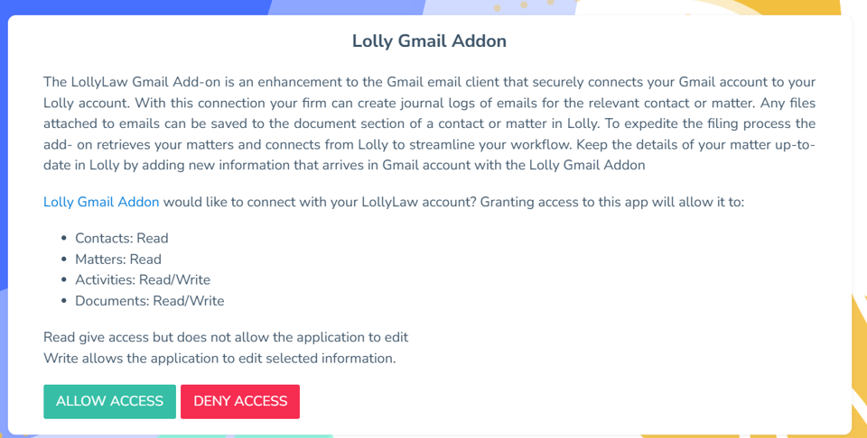The width and height of the screenshot is (867, 438).
Task: Click the green Allow Access button
Action: (x=109, y=402)
